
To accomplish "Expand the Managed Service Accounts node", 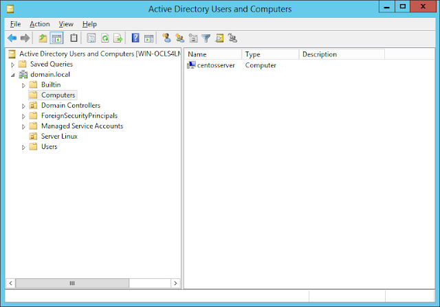I will click(23, 127).
